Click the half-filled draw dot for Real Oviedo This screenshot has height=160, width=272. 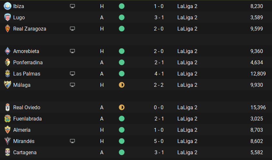coord(122,107)
